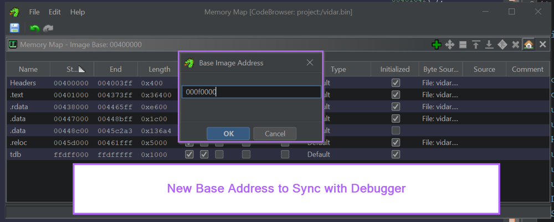The image size is (554, 222).
Task: Close the Base Image Address dialog
Action: click(310, 63)
